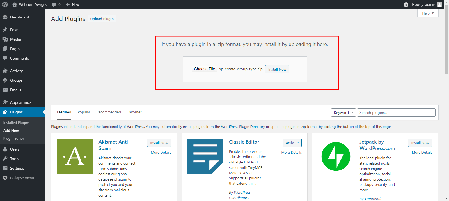This screenshot has height=201, width=449.
Task: Click the Groups icon in sidebar
Action: (x=5, y=80)
